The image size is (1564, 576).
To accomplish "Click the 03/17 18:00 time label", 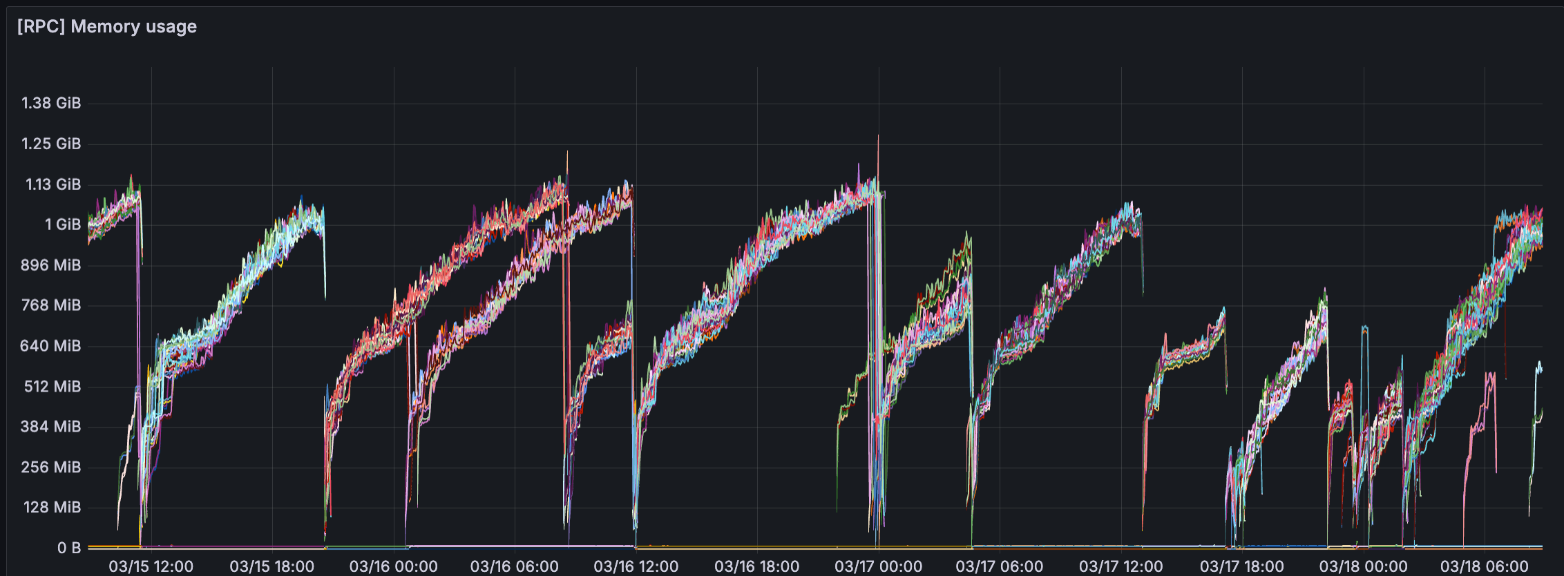I will 1242,566.
